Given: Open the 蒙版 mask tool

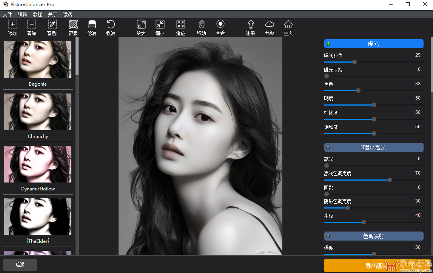Looking at the screenshot, I should (73, 28).
